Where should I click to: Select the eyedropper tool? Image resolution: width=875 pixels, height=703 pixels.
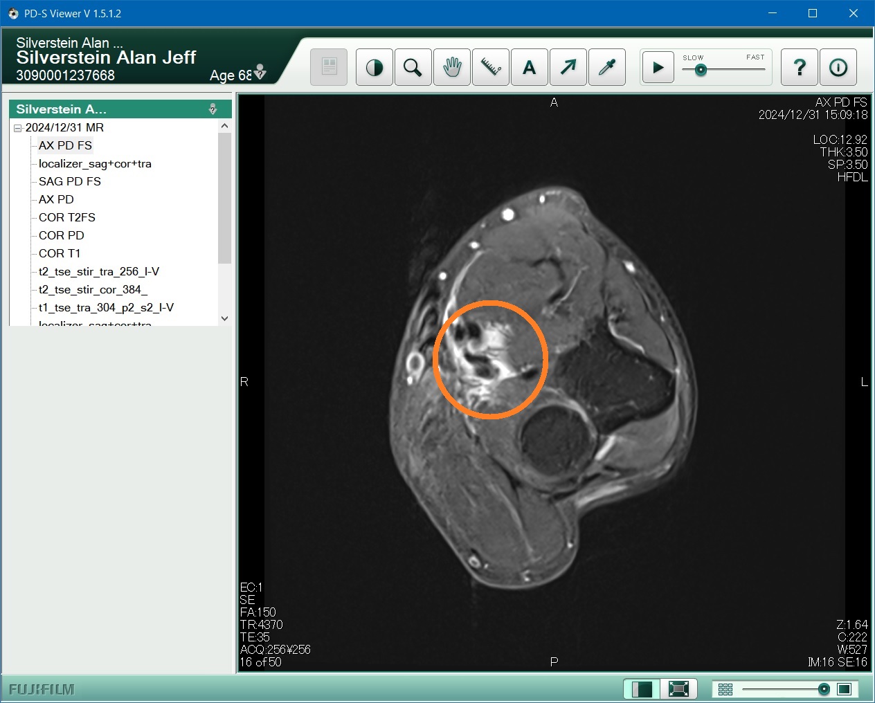pyautogui.click(x=607, y=67)
